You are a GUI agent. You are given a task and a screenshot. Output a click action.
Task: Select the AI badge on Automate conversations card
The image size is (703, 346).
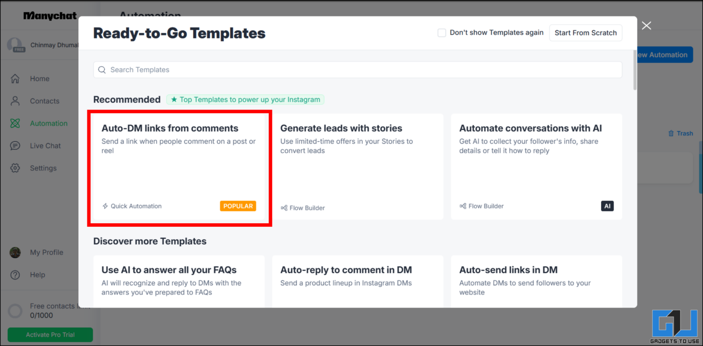(x=607, y=206)
